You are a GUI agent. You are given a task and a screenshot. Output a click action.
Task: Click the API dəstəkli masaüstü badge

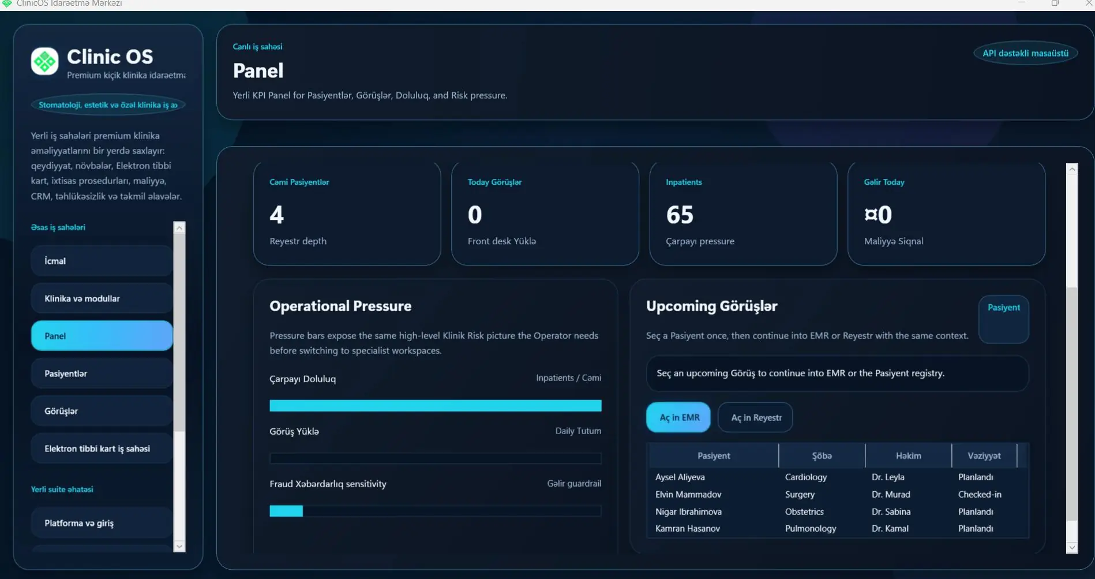click(1025, 53)
